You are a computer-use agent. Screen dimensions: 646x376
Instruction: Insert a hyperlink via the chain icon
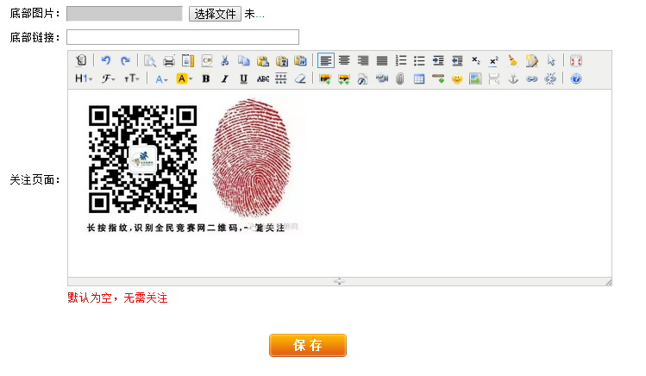pos(532,78)
